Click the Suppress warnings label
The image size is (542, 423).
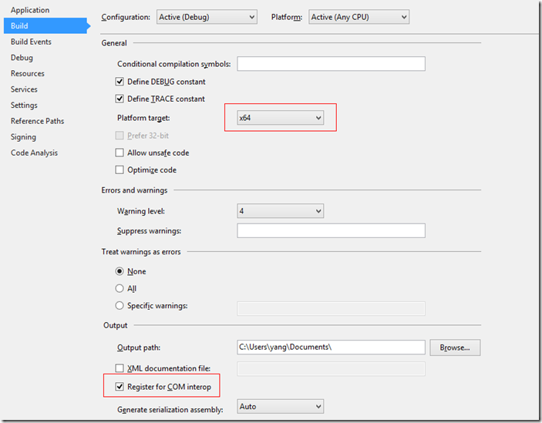pos(149,231)
